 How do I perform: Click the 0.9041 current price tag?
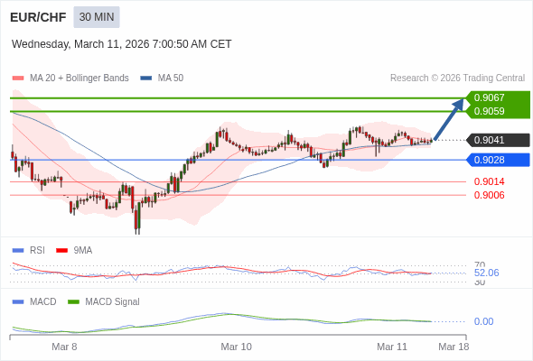[497, 140]
